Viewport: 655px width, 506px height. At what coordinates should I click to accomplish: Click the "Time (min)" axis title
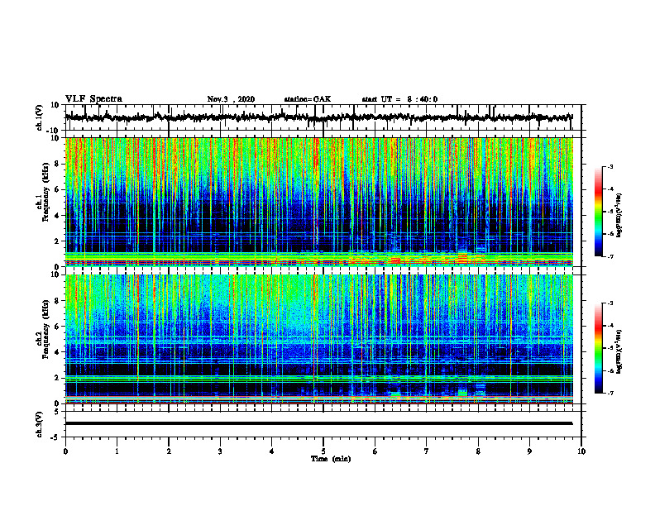pos(331,459)
